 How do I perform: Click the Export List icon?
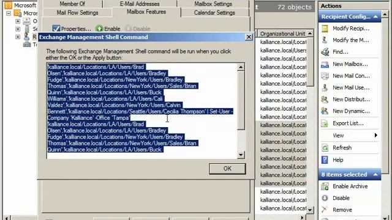click(325, 123)
